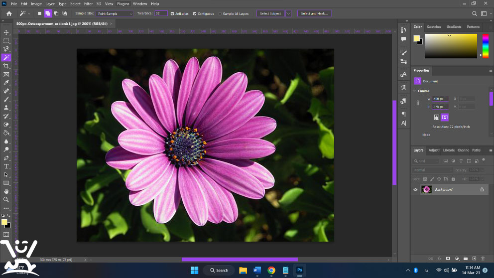Select the Crop tool
The height and width of the screenshot is (278, 494).
(x=6, y=66)
